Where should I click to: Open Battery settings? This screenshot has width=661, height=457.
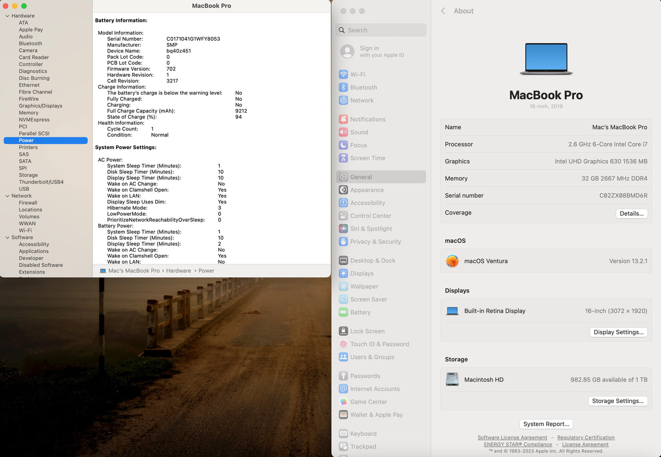[360, 312]
